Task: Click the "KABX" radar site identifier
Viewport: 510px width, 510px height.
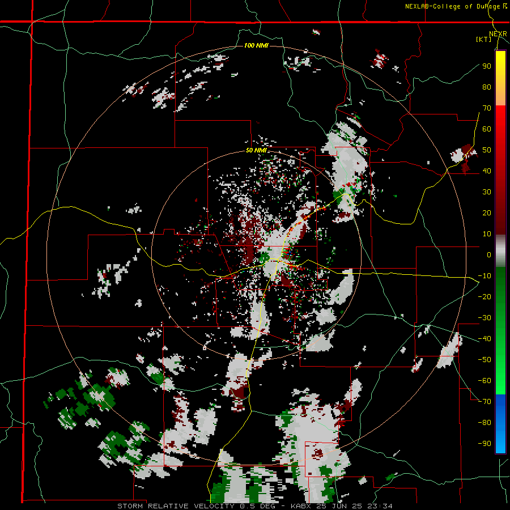Action: point(301,506)
